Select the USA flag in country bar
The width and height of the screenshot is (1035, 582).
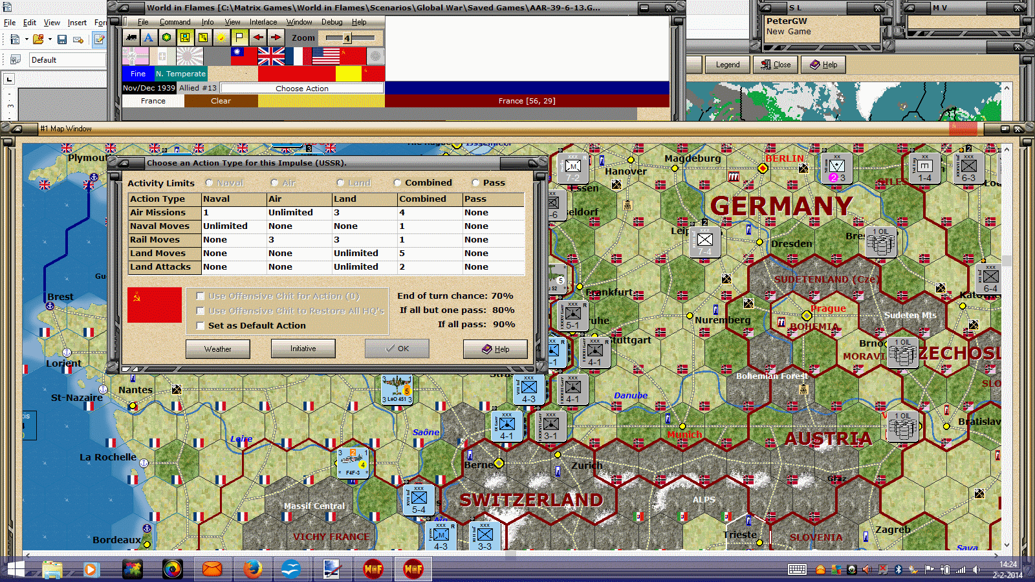(325, 56)
